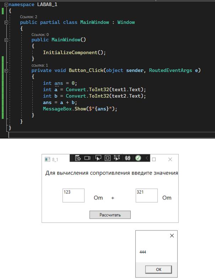Close the 8_1 window
Screen dimensions: 215x280
(x=170, y=159)
